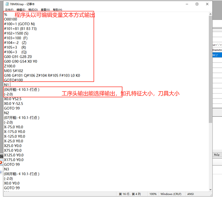Click the line #104=-2 (Z)
The height and width of the screenshot is (199, 222).
[x=15, y=42]
